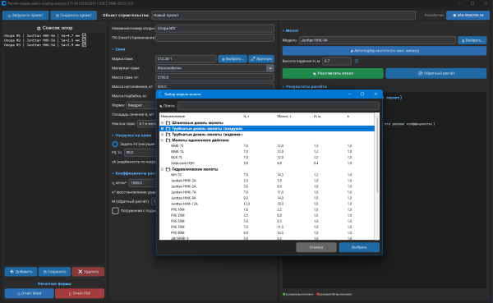Screen dimensions: 493x303
Task: Click the folder icon of Молоты одиночного действия
Action: tap(168, 140)
